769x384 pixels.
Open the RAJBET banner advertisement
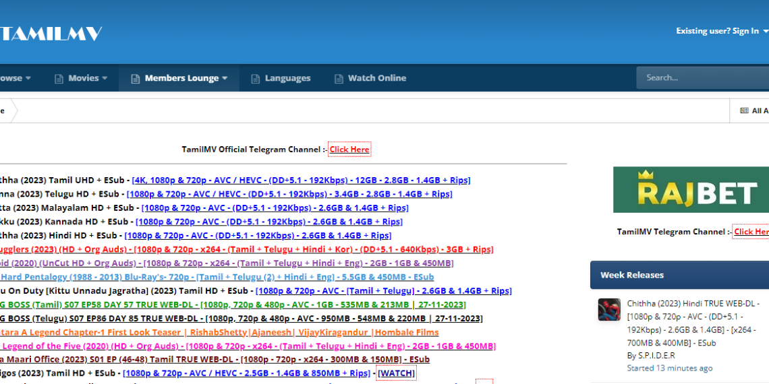(691, 189)
